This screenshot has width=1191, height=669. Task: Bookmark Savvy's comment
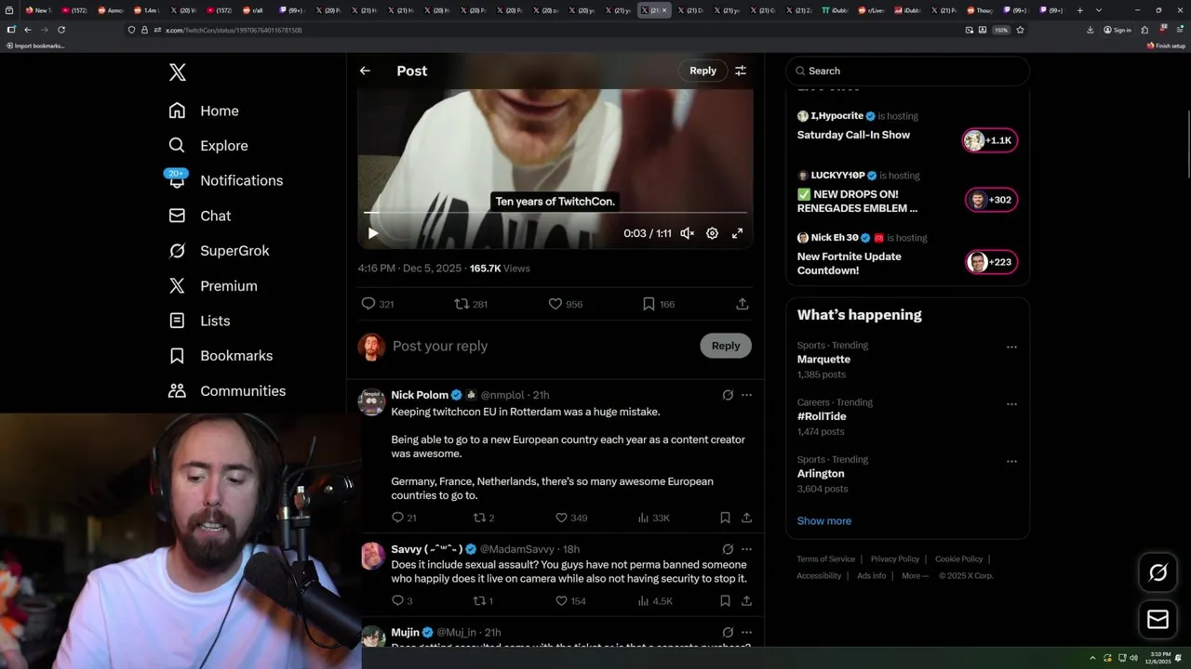(x=725, y=601)
